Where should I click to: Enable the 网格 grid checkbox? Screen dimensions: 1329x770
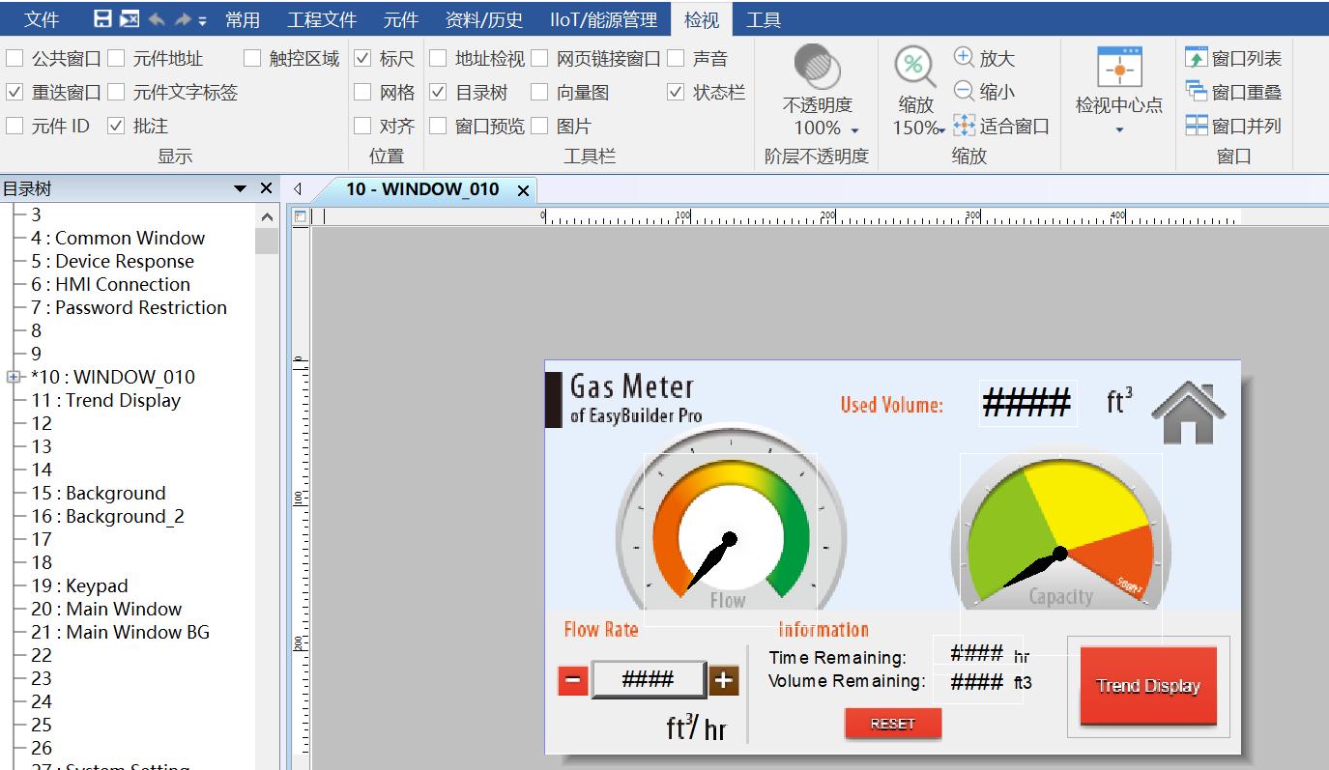coord(362,93)
